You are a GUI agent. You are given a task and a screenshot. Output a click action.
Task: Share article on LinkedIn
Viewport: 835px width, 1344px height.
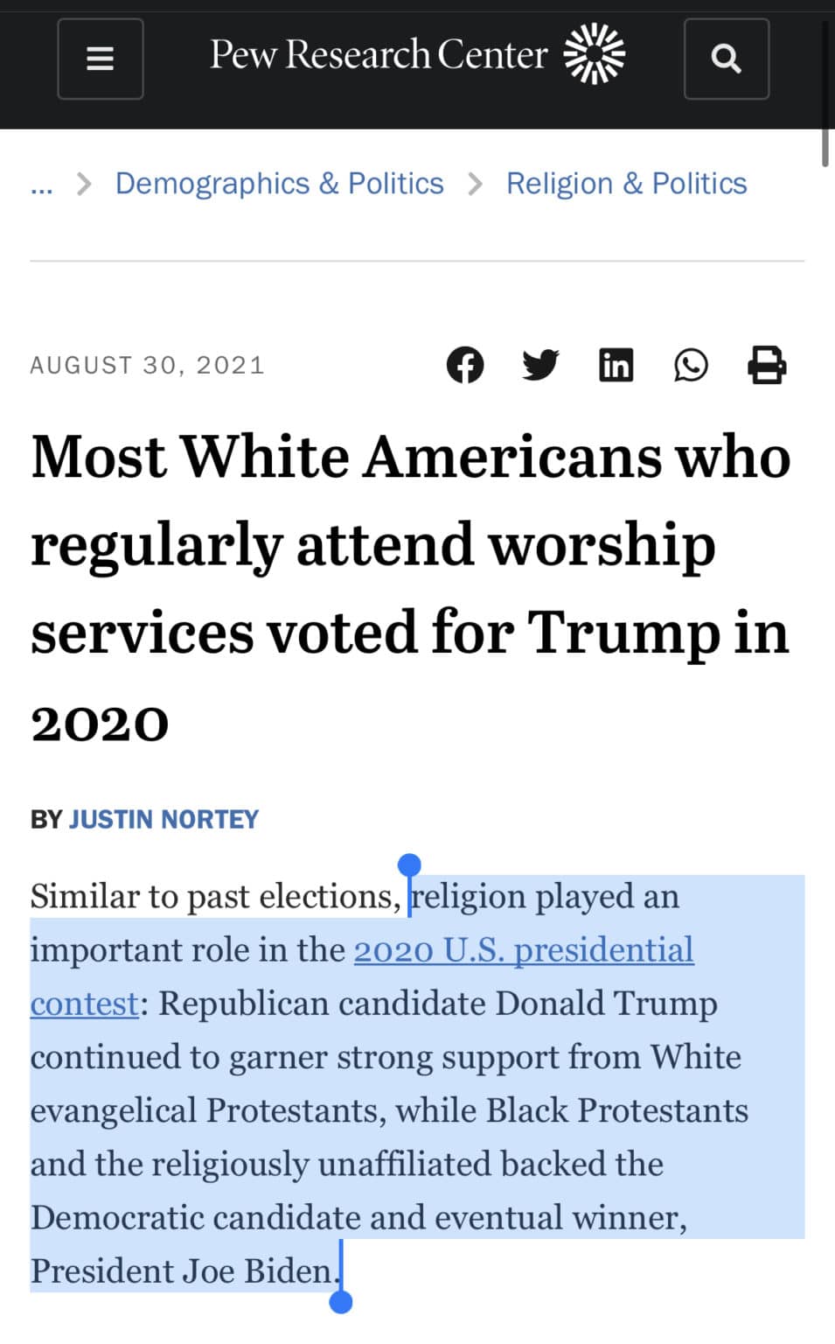tap(616, 365)
